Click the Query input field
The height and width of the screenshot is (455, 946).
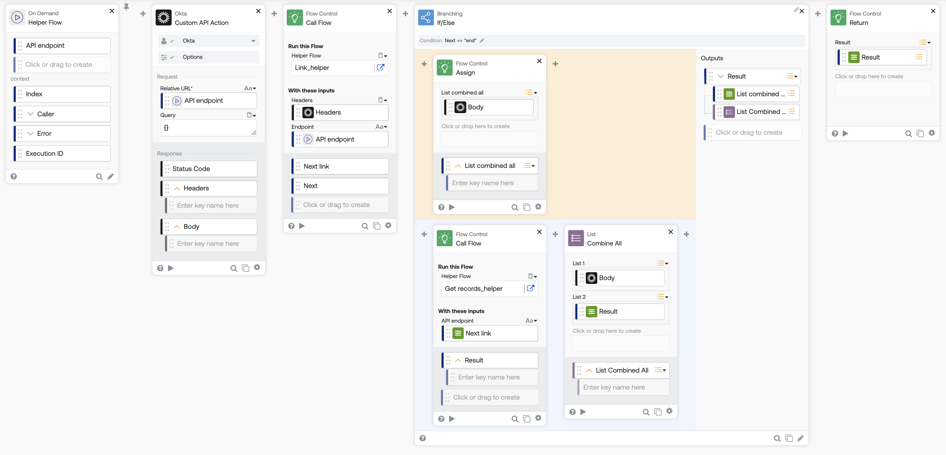[208, 128]
